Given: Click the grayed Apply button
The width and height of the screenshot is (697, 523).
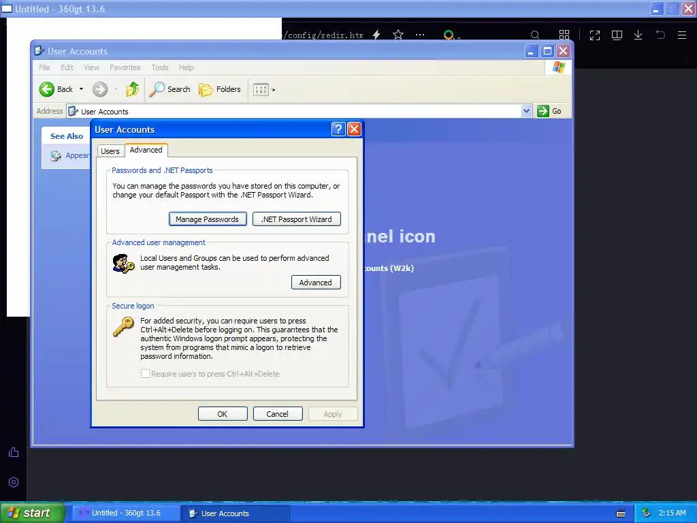Looking at the screenshot, I should (x=333, y=413).
